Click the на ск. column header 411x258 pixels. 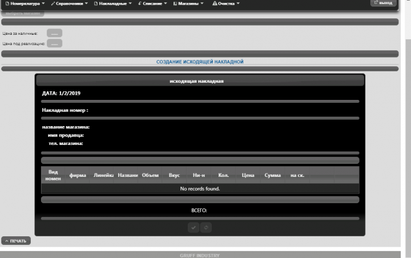tap(297, 175)
